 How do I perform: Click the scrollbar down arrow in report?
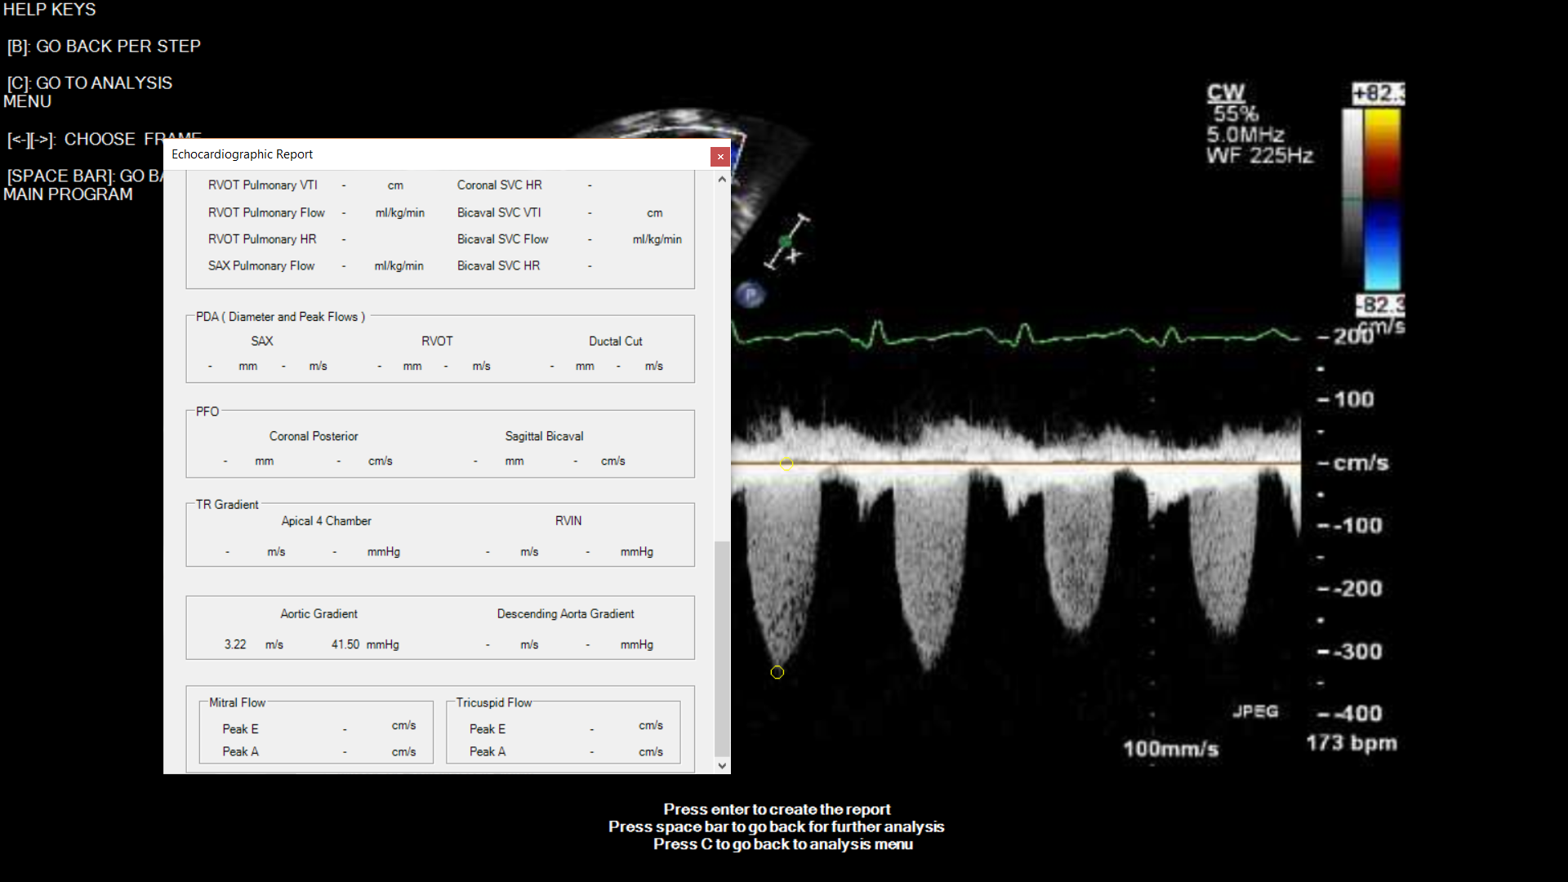click(x=722, y=765)
